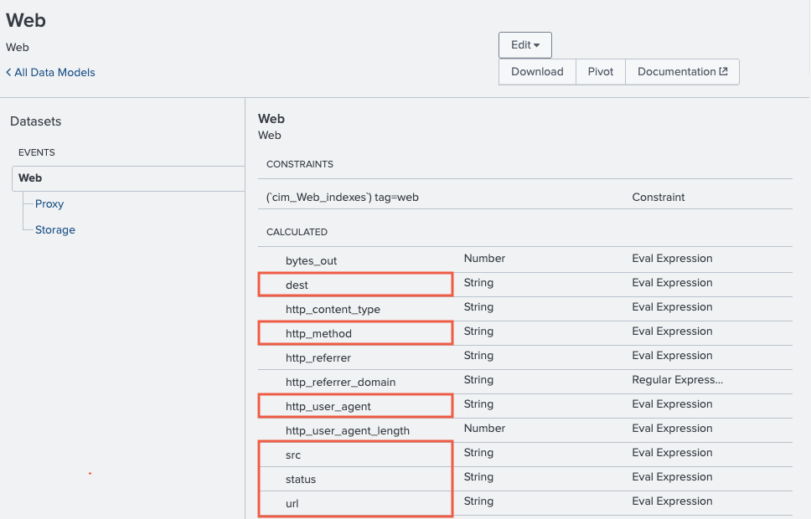Click the Download button
Screen dimensions: 811x519
[x=536, y=71]
